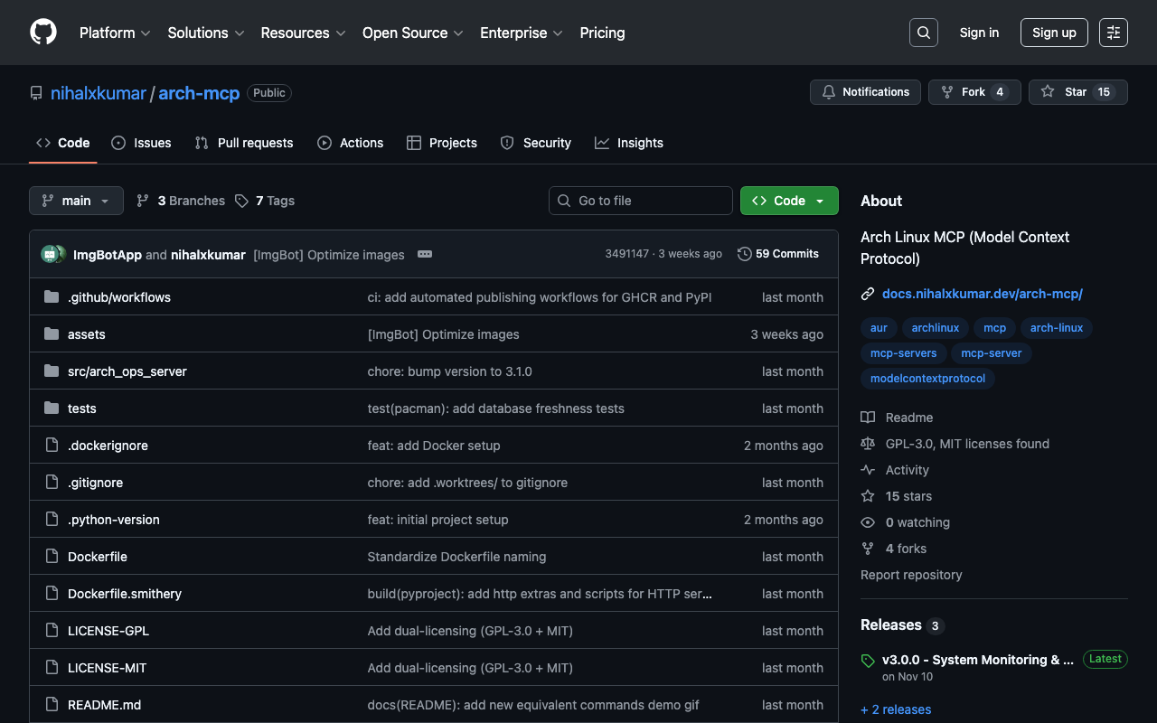Open the main branch dropdown
Viewport: 1157px width, 723px height.
76,201
